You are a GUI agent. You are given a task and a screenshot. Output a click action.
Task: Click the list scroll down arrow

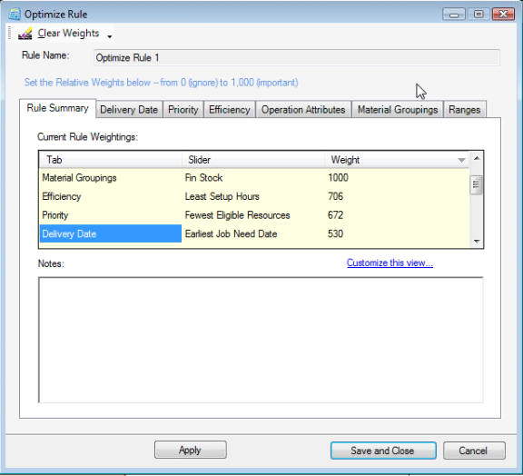[477, 241]
